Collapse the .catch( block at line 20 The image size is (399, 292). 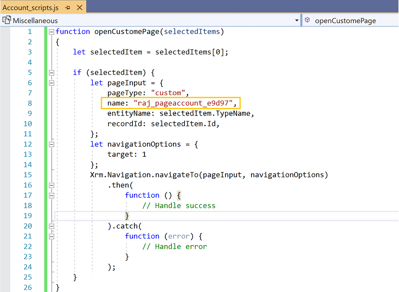(x=52, y=226)
